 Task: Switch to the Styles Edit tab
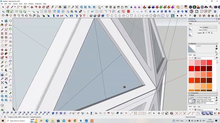tap(195, 107)
